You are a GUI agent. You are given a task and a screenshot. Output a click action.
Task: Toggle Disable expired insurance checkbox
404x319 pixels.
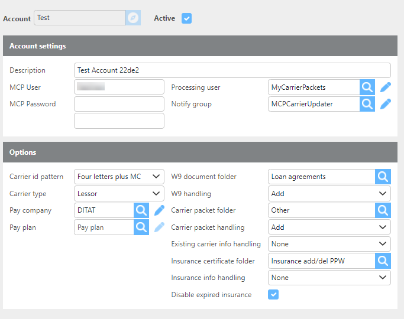click(273, 294)
